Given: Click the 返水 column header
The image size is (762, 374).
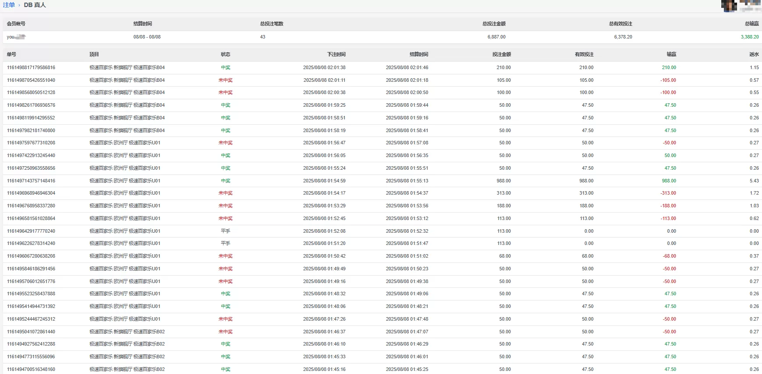Looking at the screenshot, I should click(754, 54).
